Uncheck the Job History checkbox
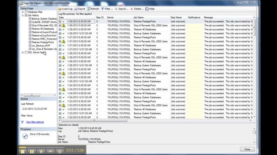The image size is (277, 155). pos(26,15)
